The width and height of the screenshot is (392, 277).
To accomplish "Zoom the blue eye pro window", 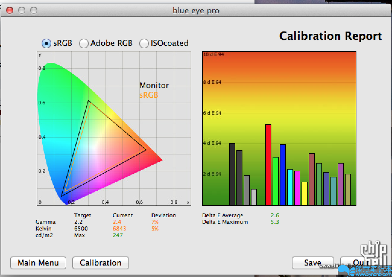I will click(x=34, y=11).
